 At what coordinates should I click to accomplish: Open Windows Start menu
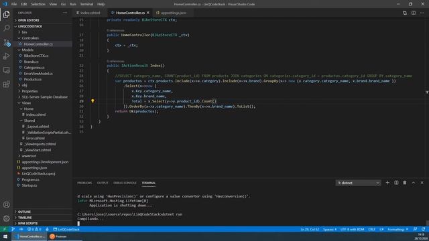coord(5,236)
